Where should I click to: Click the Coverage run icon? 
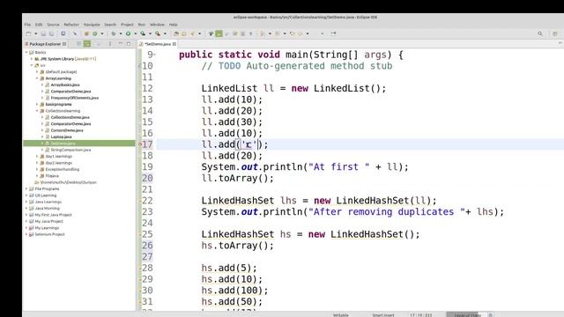143,33
